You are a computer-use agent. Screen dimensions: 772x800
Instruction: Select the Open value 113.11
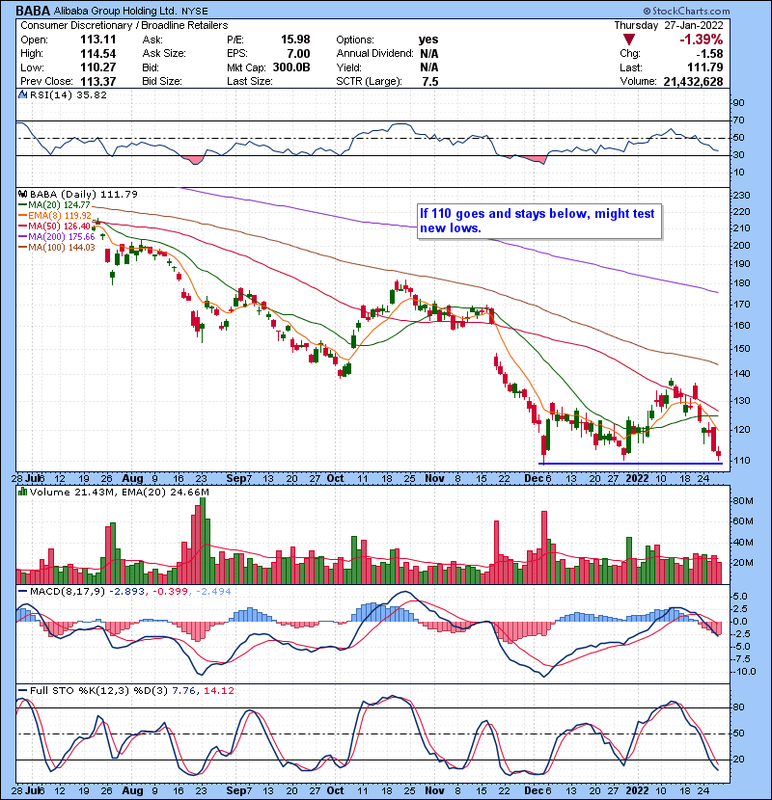[x=97, y=40]
